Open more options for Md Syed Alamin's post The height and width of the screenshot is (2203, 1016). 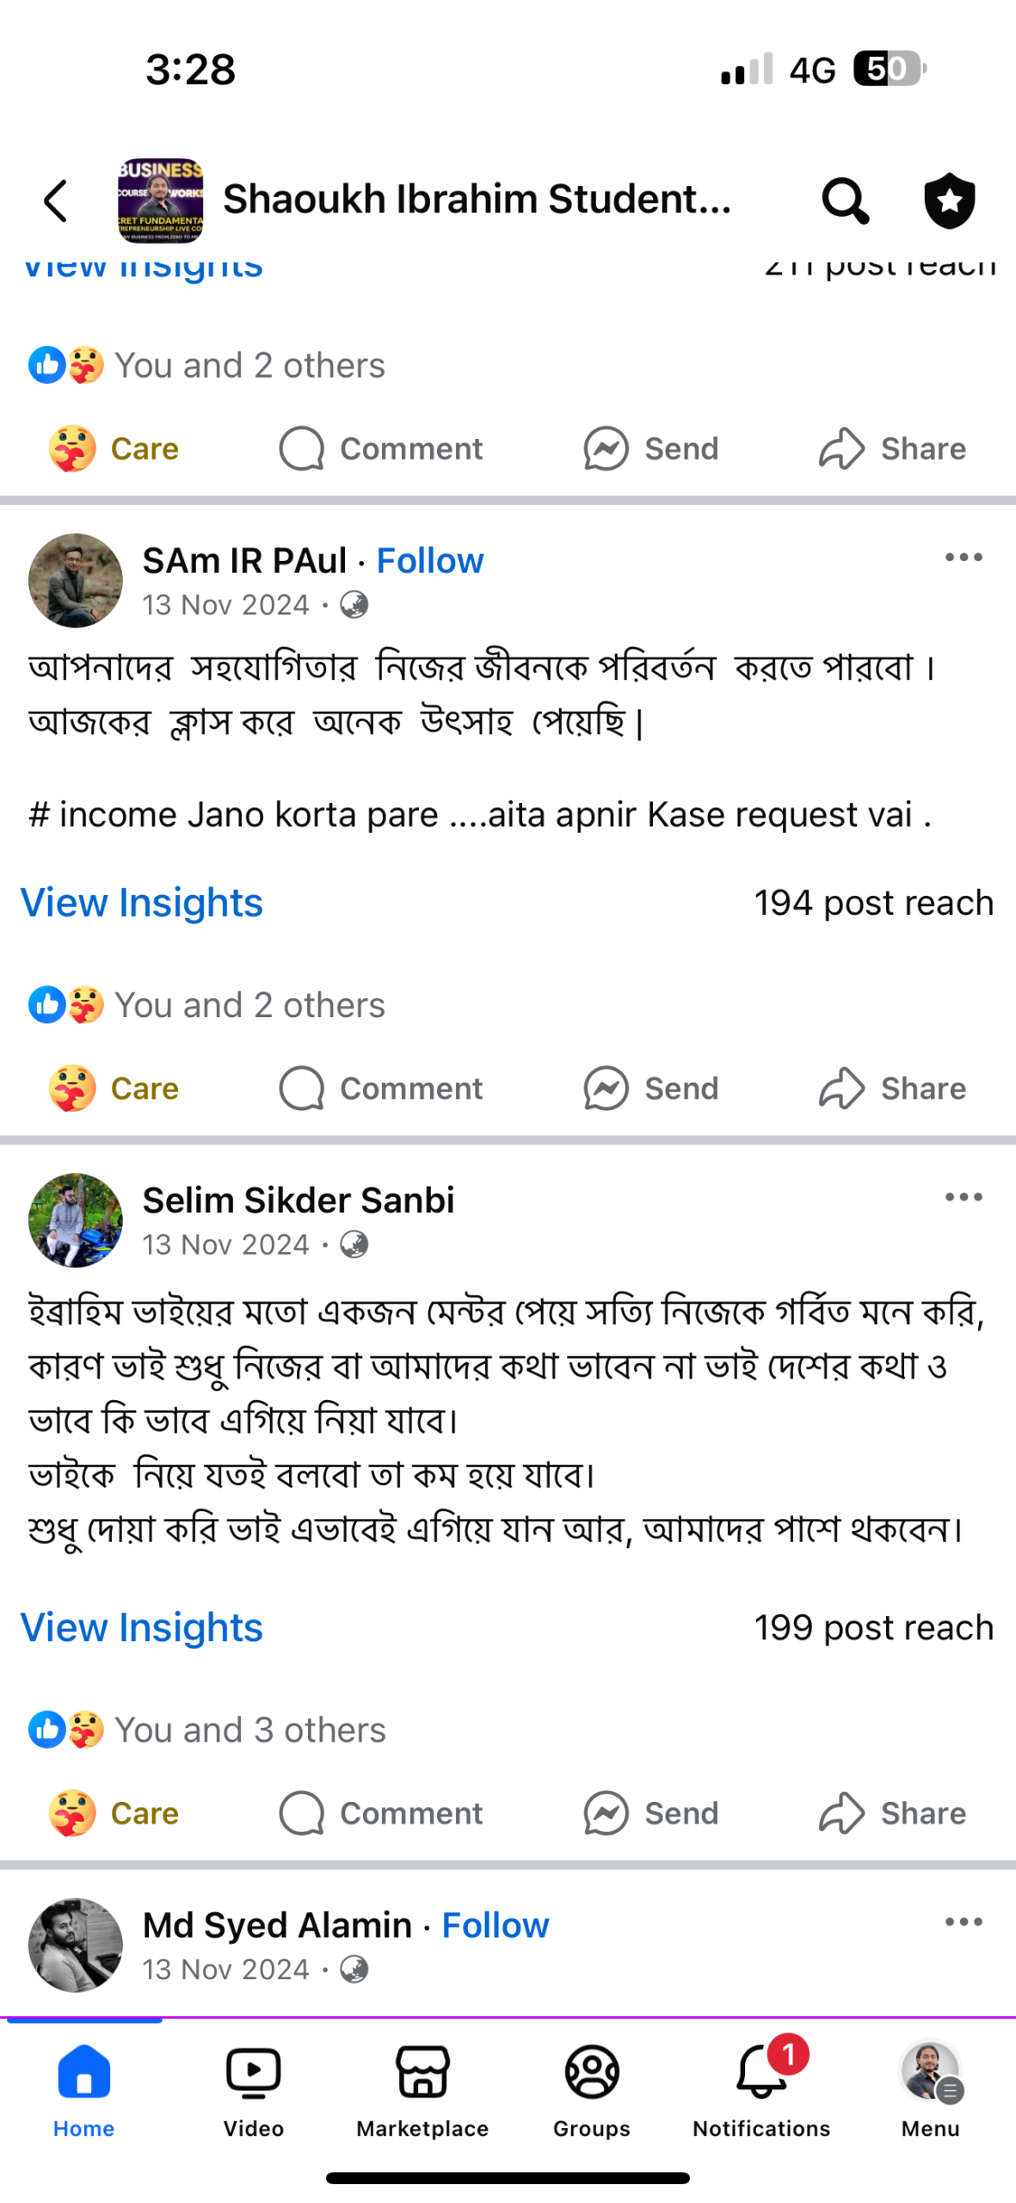point(963,1922)
